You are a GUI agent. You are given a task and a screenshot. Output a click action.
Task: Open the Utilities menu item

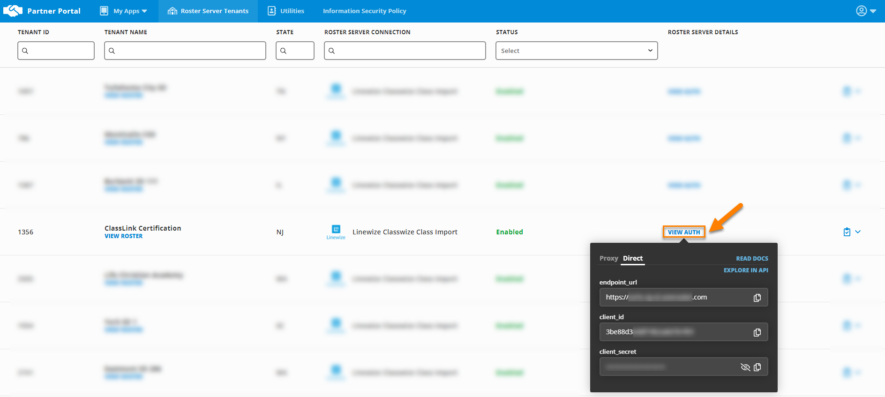pos(286,11)
